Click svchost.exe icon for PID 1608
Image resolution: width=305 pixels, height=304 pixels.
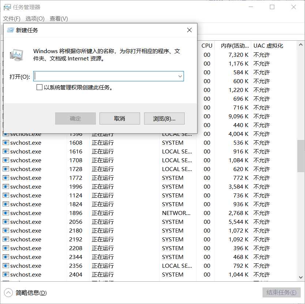point(5,142)
